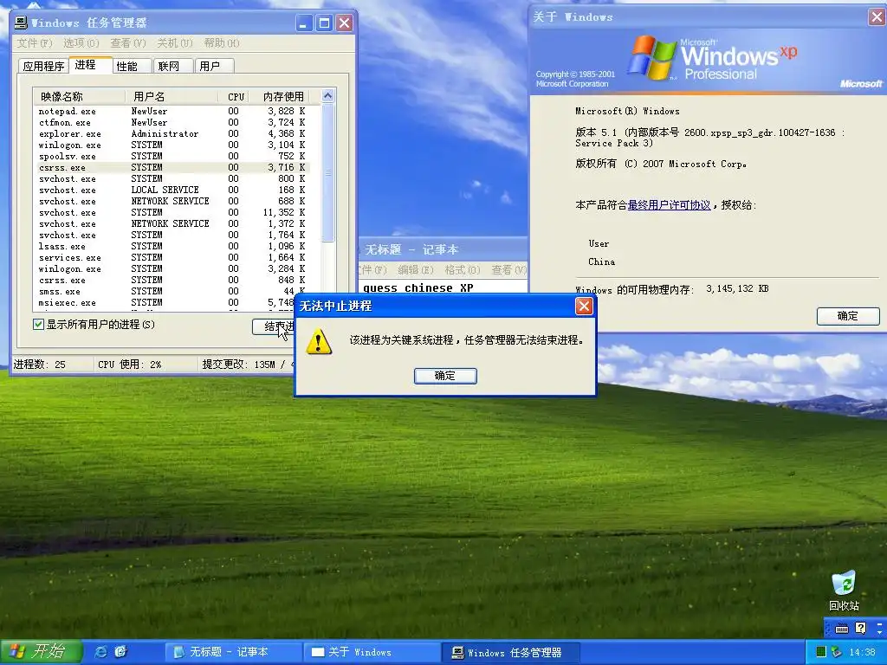This screenshot has height=665, width=887.
Task: Launch Internet Explorer from quick launch
Action: coord(100,652)
